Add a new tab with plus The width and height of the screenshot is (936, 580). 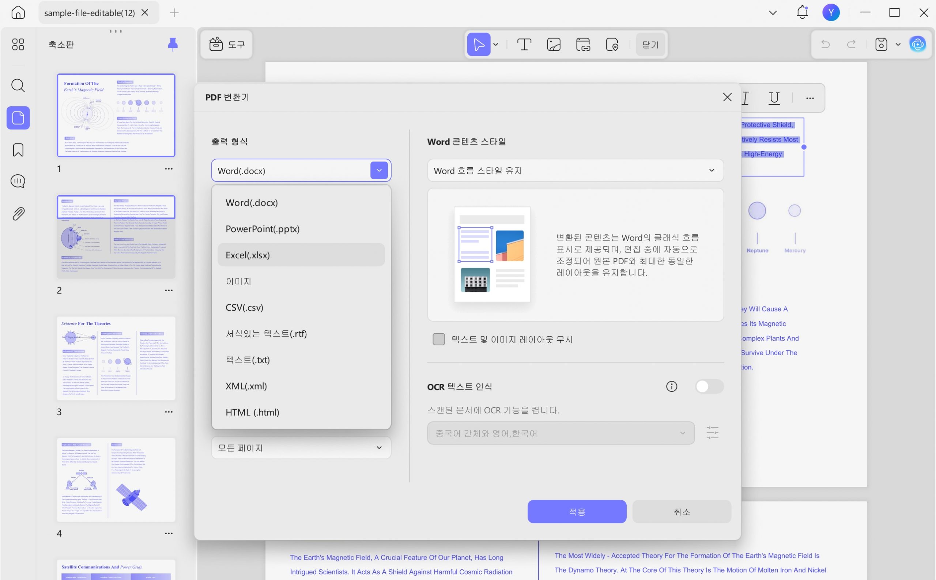(174, 13)
